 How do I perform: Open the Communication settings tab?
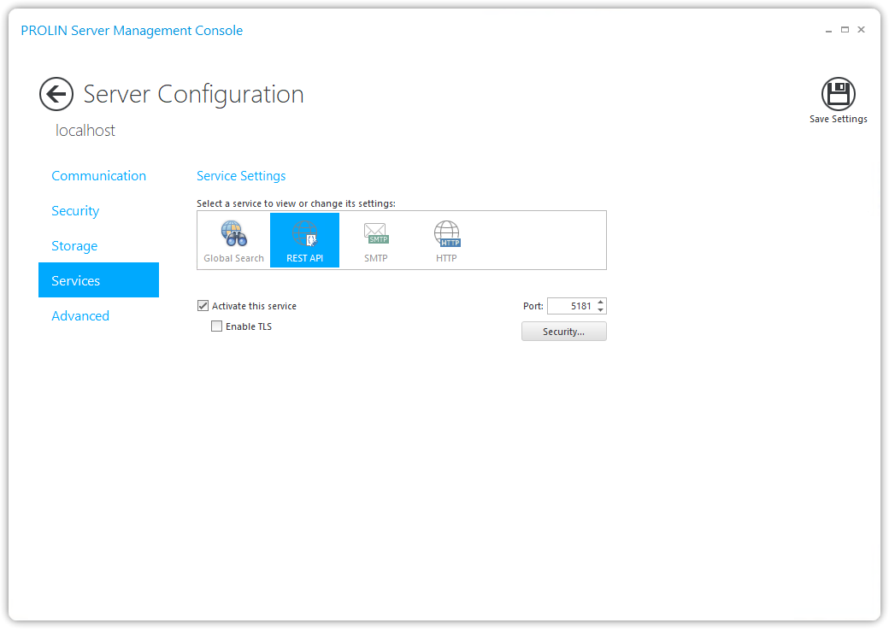[x=98, y=176]
